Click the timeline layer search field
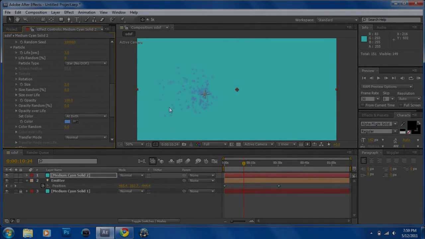Image resolution: width=425 pixels, height=239 pixels. tap(67, 161)
